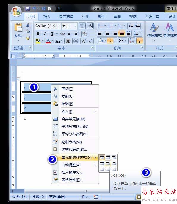
Task: Click the phonetic guide wén icon
Action: coord(82,26)
